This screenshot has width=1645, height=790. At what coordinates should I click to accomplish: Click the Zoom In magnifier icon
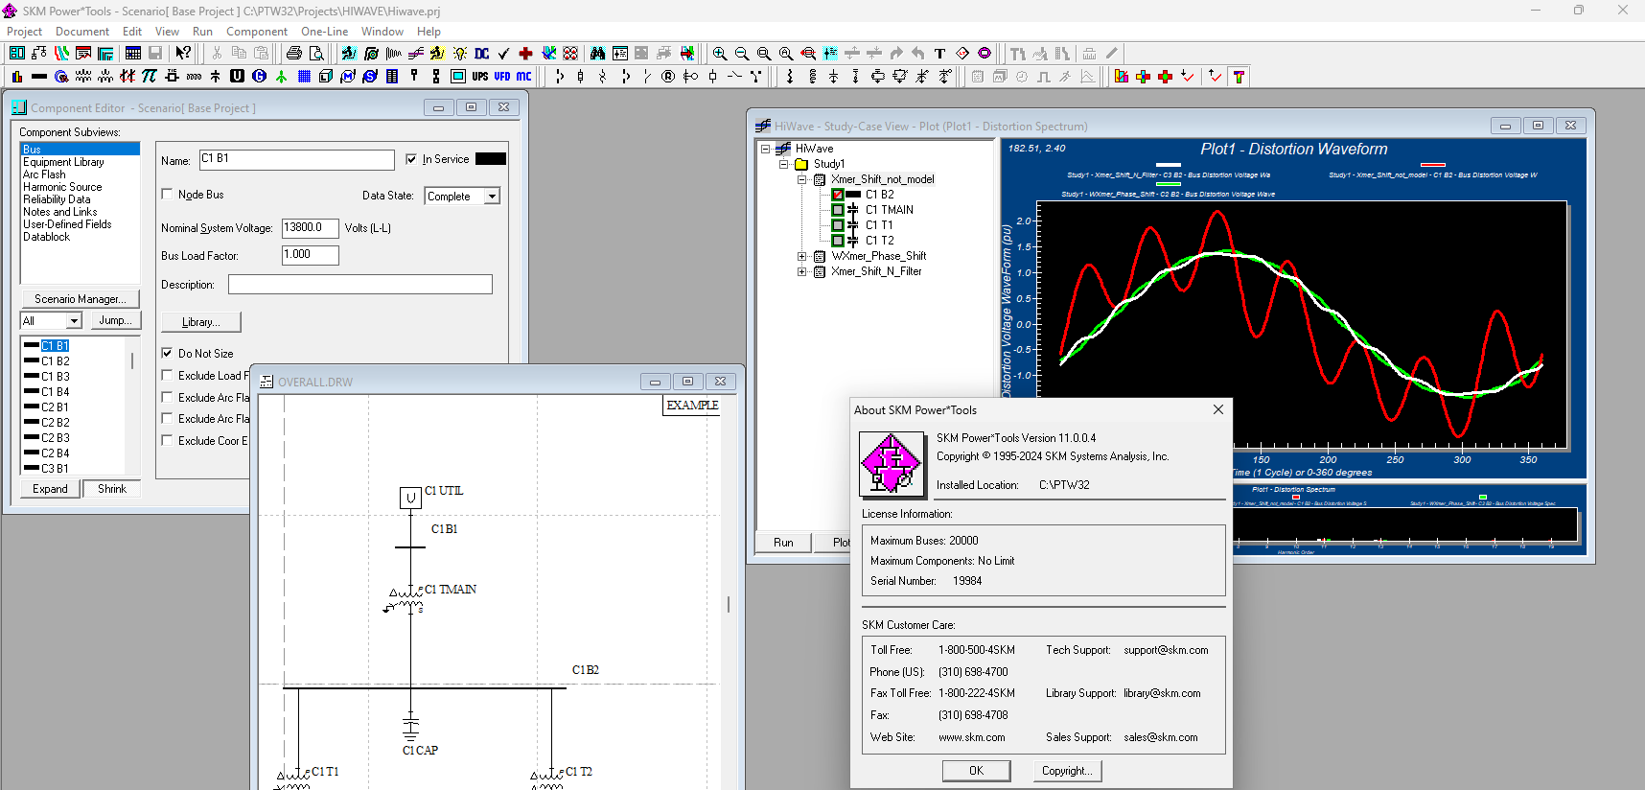pos(719,54)
